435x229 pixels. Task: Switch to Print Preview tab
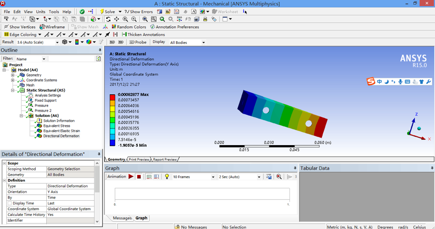click(139, 160)
